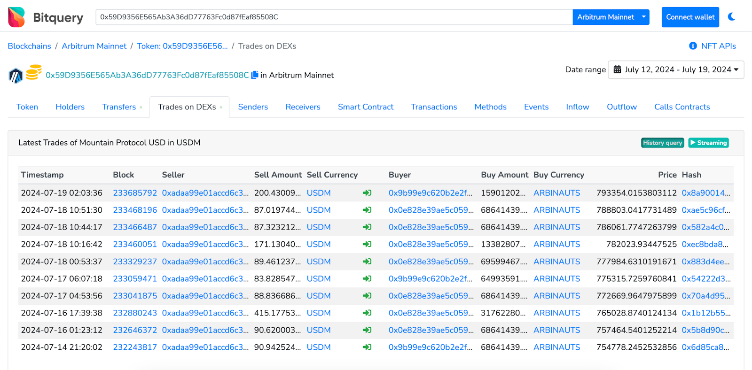Open transaction hash 0x1b12b55
The height and width of the screenshot is (370, 752).
(x=706, y=313)
